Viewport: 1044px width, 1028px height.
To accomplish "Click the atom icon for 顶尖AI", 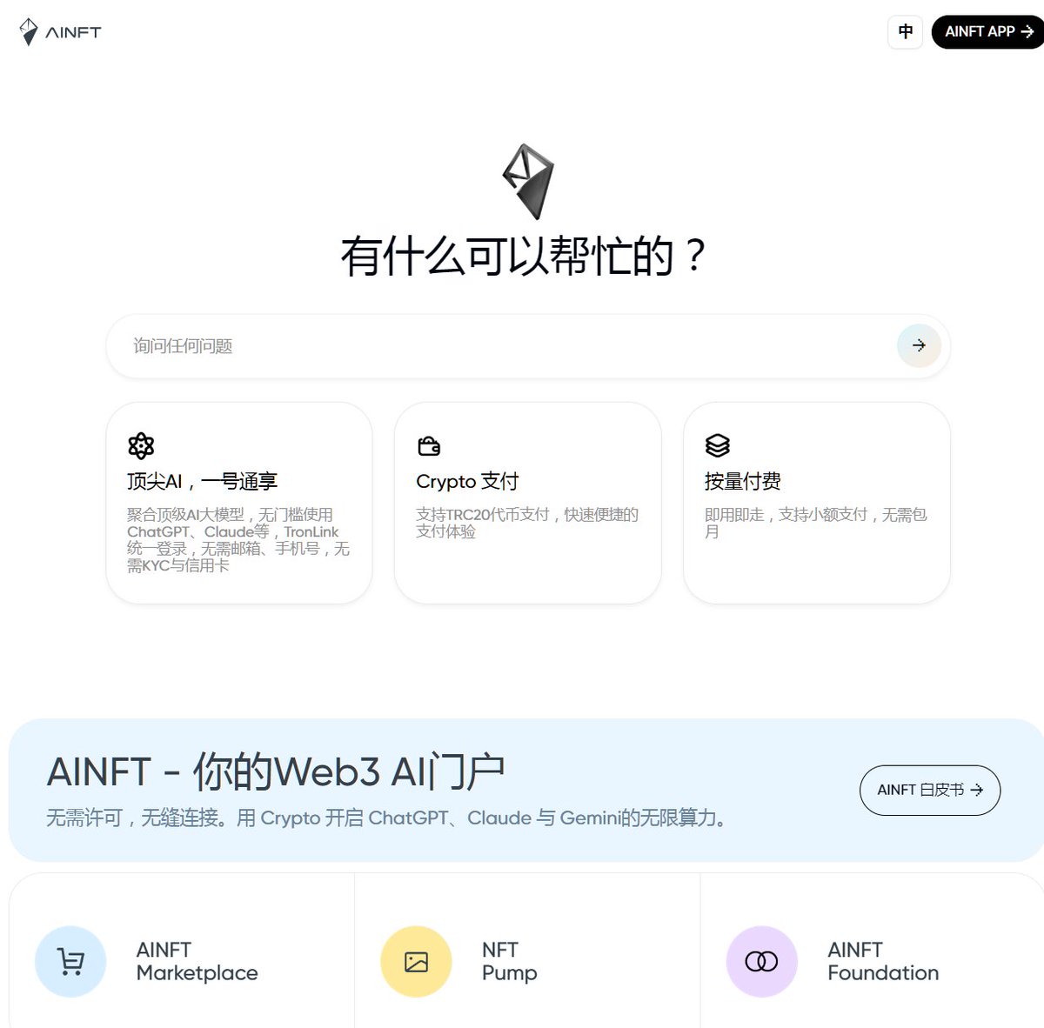I will (x=141, y=446).
